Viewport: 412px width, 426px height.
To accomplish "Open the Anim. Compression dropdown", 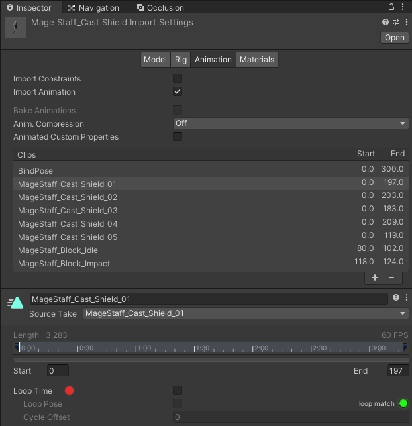I will [x=290, y=123].
